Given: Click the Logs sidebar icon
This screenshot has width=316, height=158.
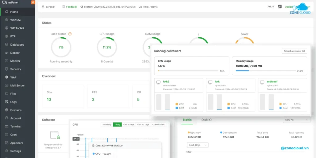Looking at the screenshot, I should click(7, 102).
